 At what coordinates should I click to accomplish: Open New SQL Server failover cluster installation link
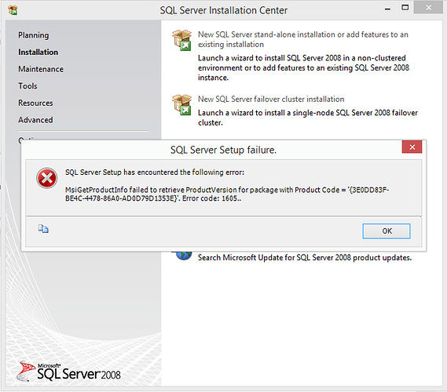point(271,99)
